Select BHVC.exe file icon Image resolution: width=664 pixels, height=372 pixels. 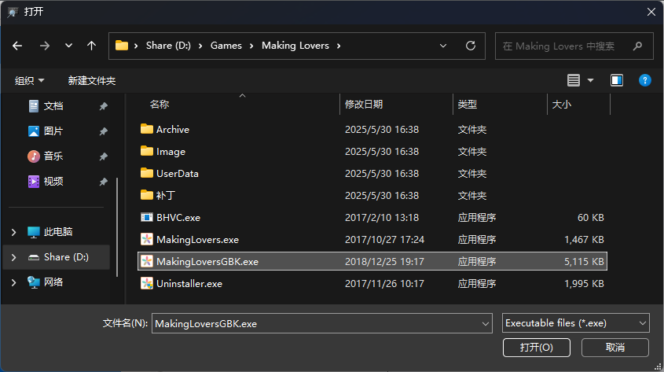(146, 217)
